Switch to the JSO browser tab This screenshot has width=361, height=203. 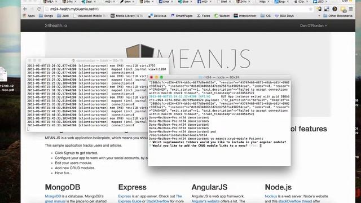pyautogui.click(x=320, y=2)
